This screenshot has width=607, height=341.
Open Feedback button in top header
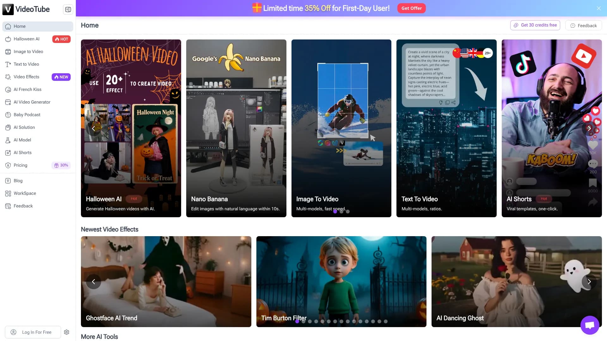[583, 26]
